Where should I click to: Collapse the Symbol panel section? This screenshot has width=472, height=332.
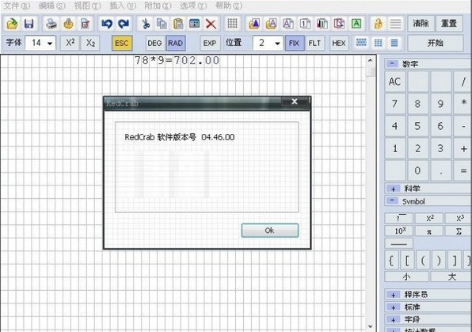tap(392, 200)
